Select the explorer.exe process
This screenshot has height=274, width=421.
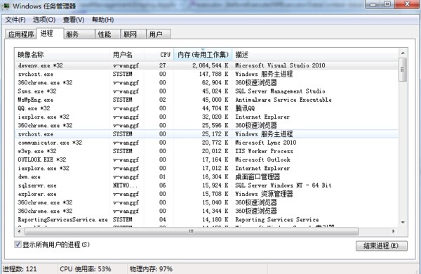pyautogui.click(x=207, y=194)
